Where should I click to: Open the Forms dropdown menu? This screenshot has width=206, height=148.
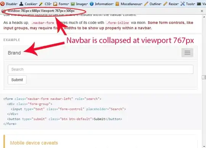click(64, 4)
